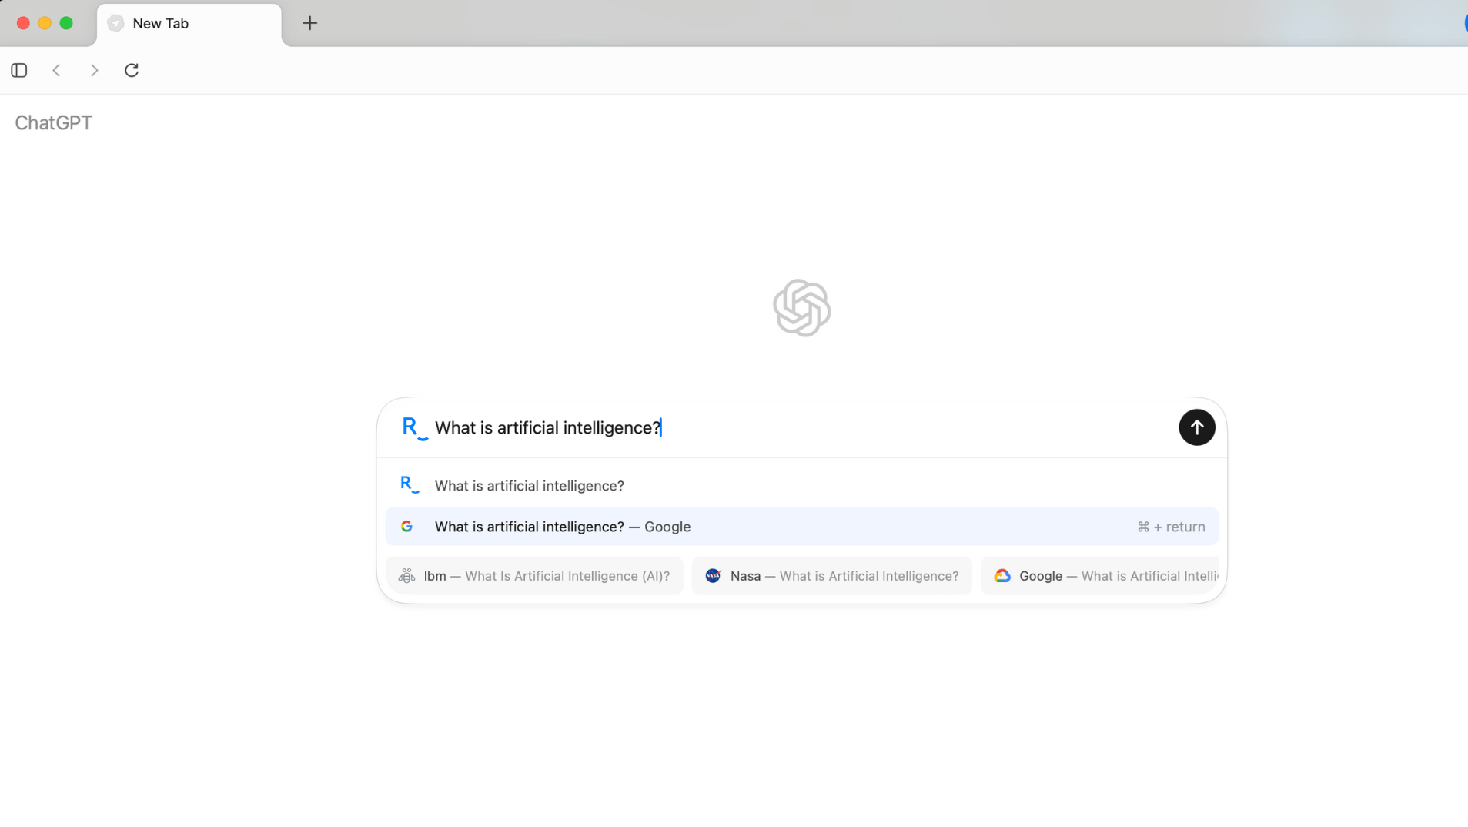Screen dimensions: 1468x827
Task: Click the OpenAI flower logo
Action: (802, 307)
